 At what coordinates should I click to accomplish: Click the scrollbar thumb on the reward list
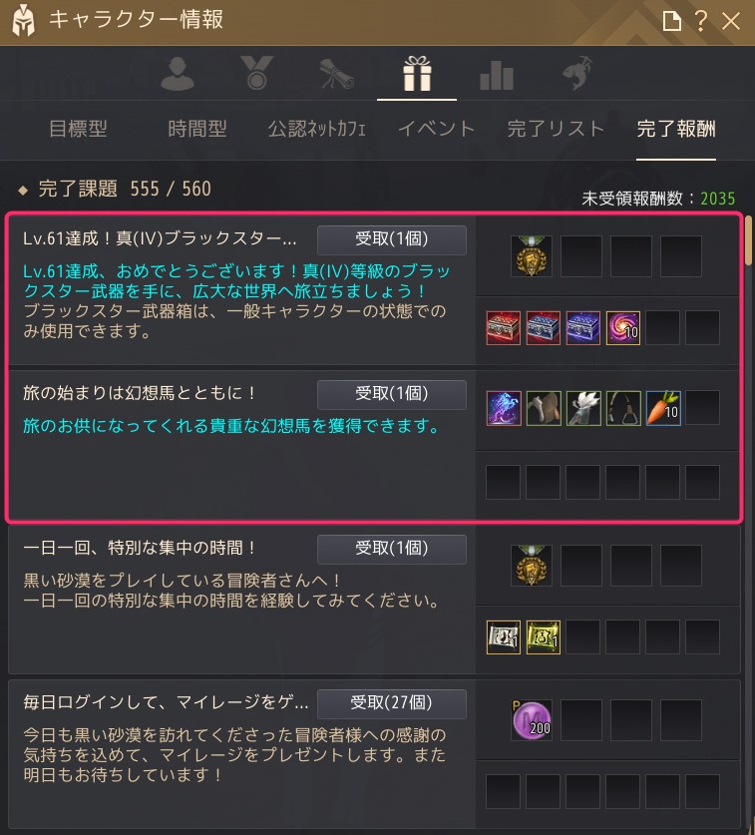pos(749,239)
